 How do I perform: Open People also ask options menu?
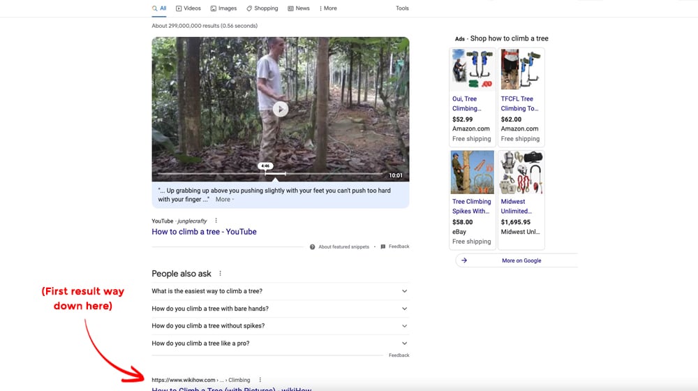(220, 274)
